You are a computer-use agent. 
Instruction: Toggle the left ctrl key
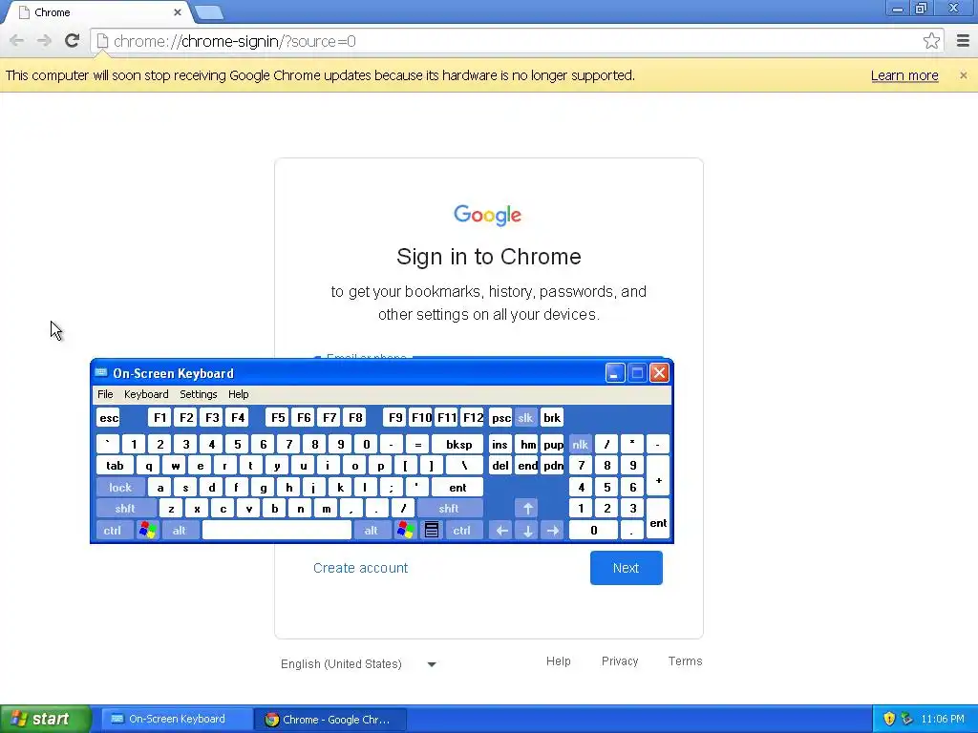pyautogui.click(x=113, y=531)
